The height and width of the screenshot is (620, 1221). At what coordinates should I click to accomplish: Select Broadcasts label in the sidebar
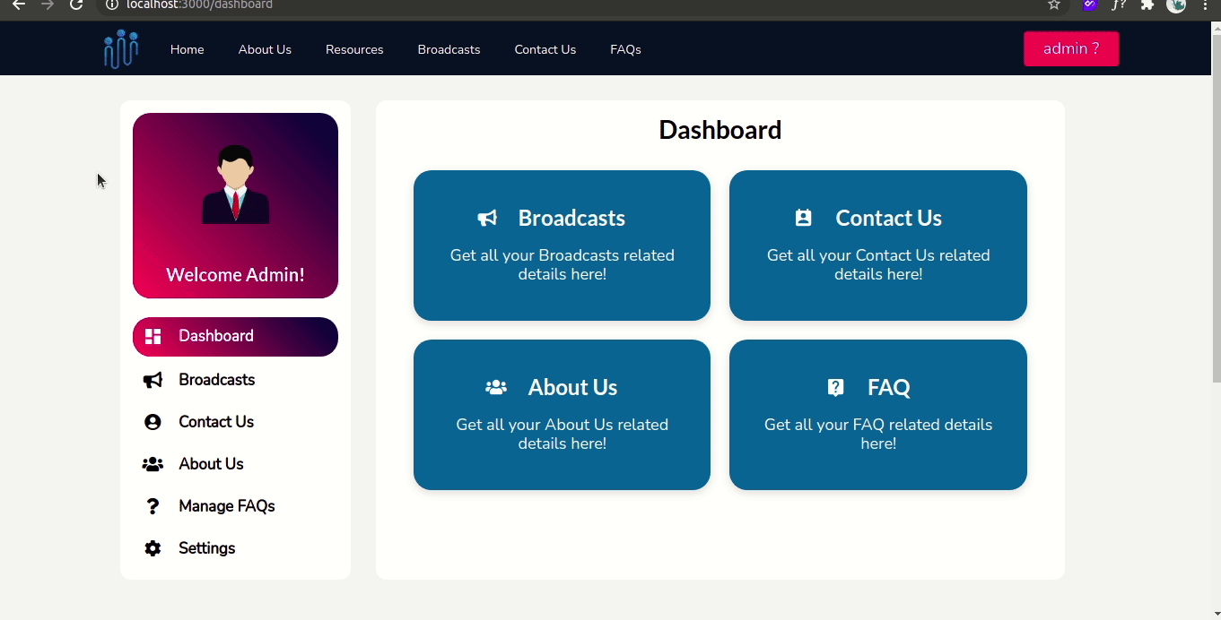216,380
